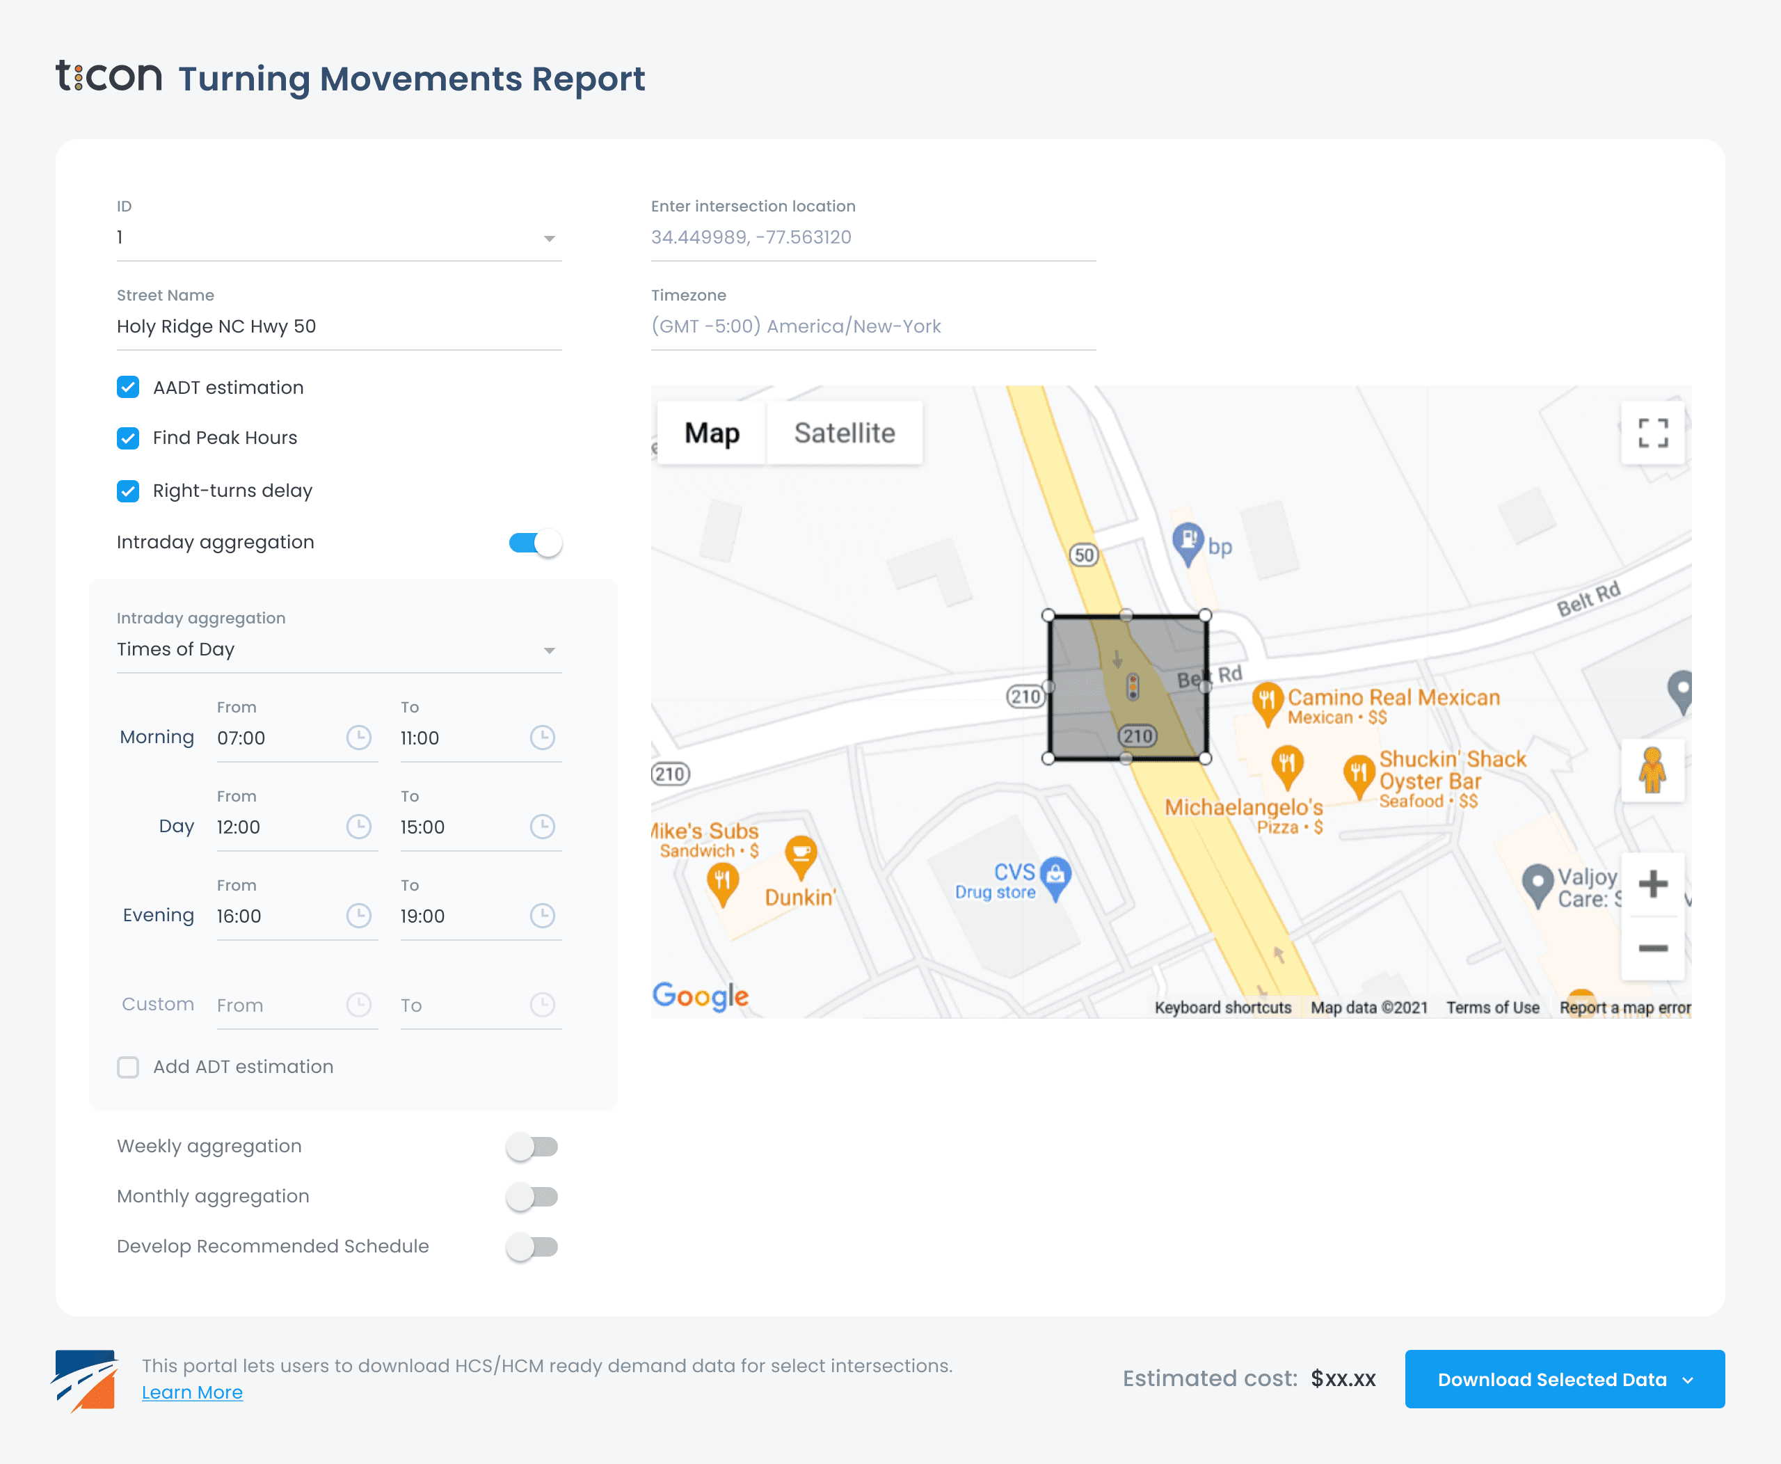Click the Morning To clock icon
This screenshot has height=1464, width=1781.
click(542, 738)
